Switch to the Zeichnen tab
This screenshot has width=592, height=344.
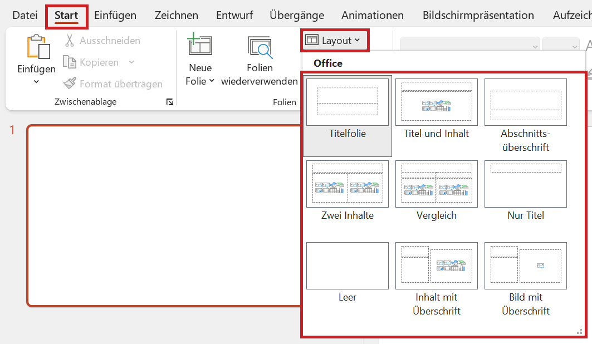(x=177, y=16)
